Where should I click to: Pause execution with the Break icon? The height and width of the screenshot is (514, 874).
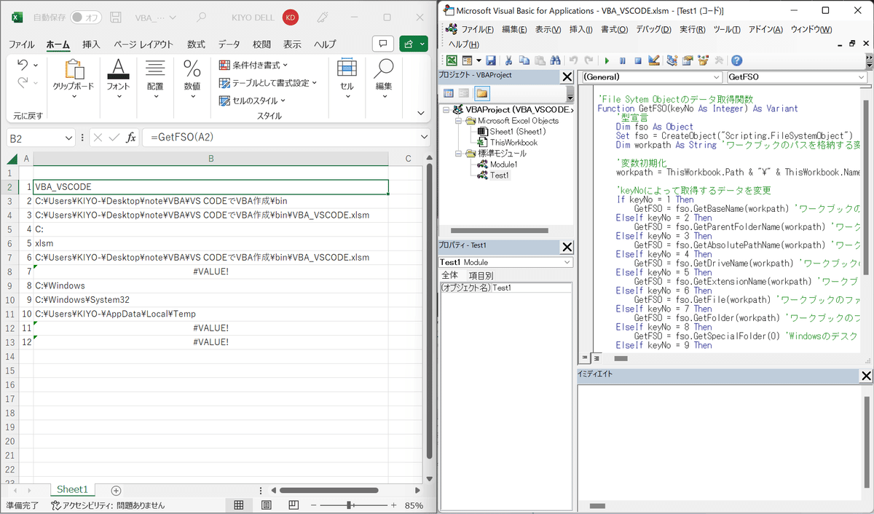623,60
